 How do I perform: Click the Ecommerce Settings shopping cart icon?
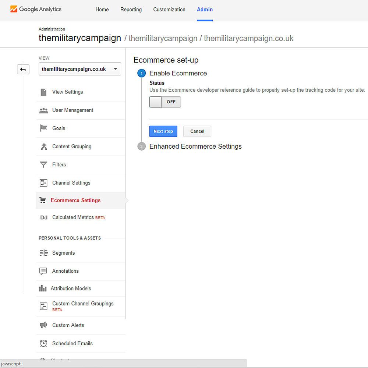[42, 200]
